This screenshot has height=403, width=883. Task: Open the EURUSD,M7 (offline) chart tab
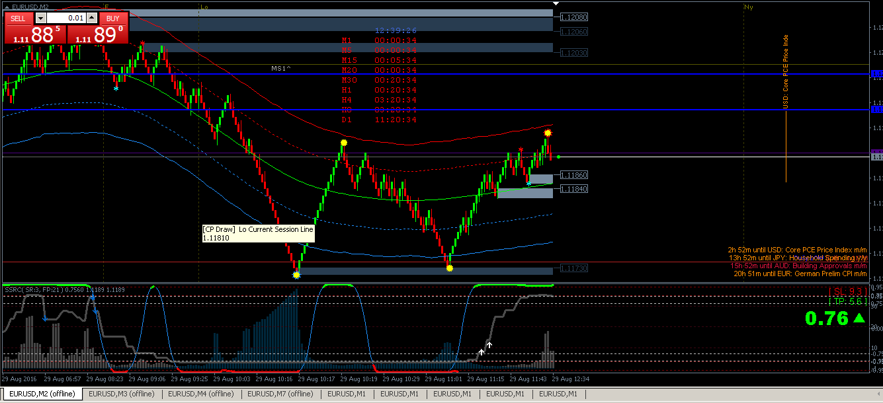[x=280, y=394]
